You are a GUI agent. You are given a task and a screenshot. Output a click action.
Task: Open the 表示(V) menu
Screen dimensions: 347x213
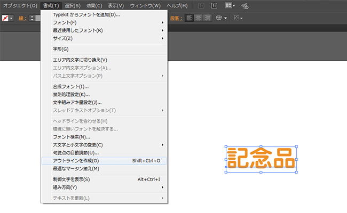(x=116, y=6)
